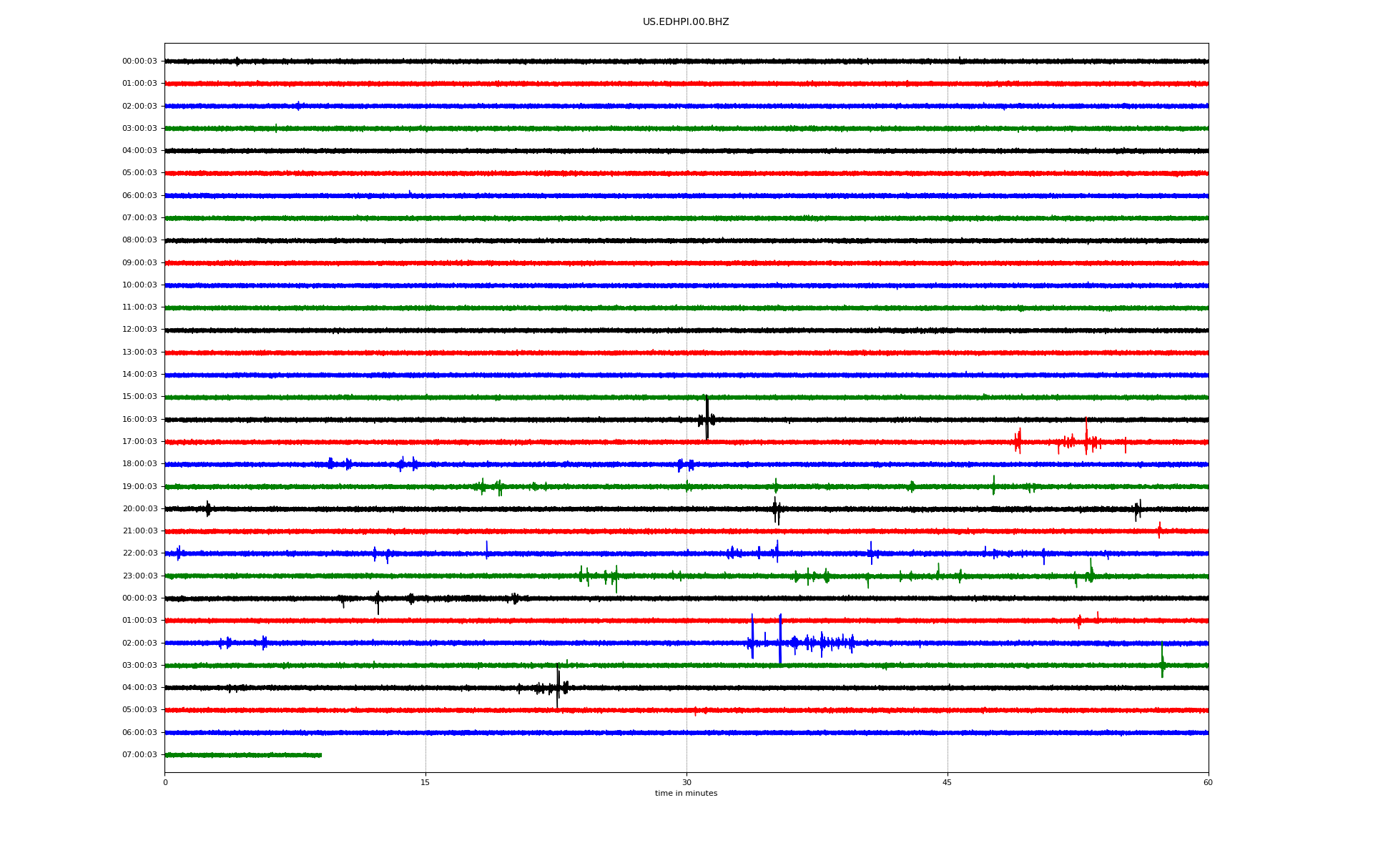Select the 60 tick label on x-axis
The width and height of the screenshot is (1373, 858).
(x=1208, y=782)
